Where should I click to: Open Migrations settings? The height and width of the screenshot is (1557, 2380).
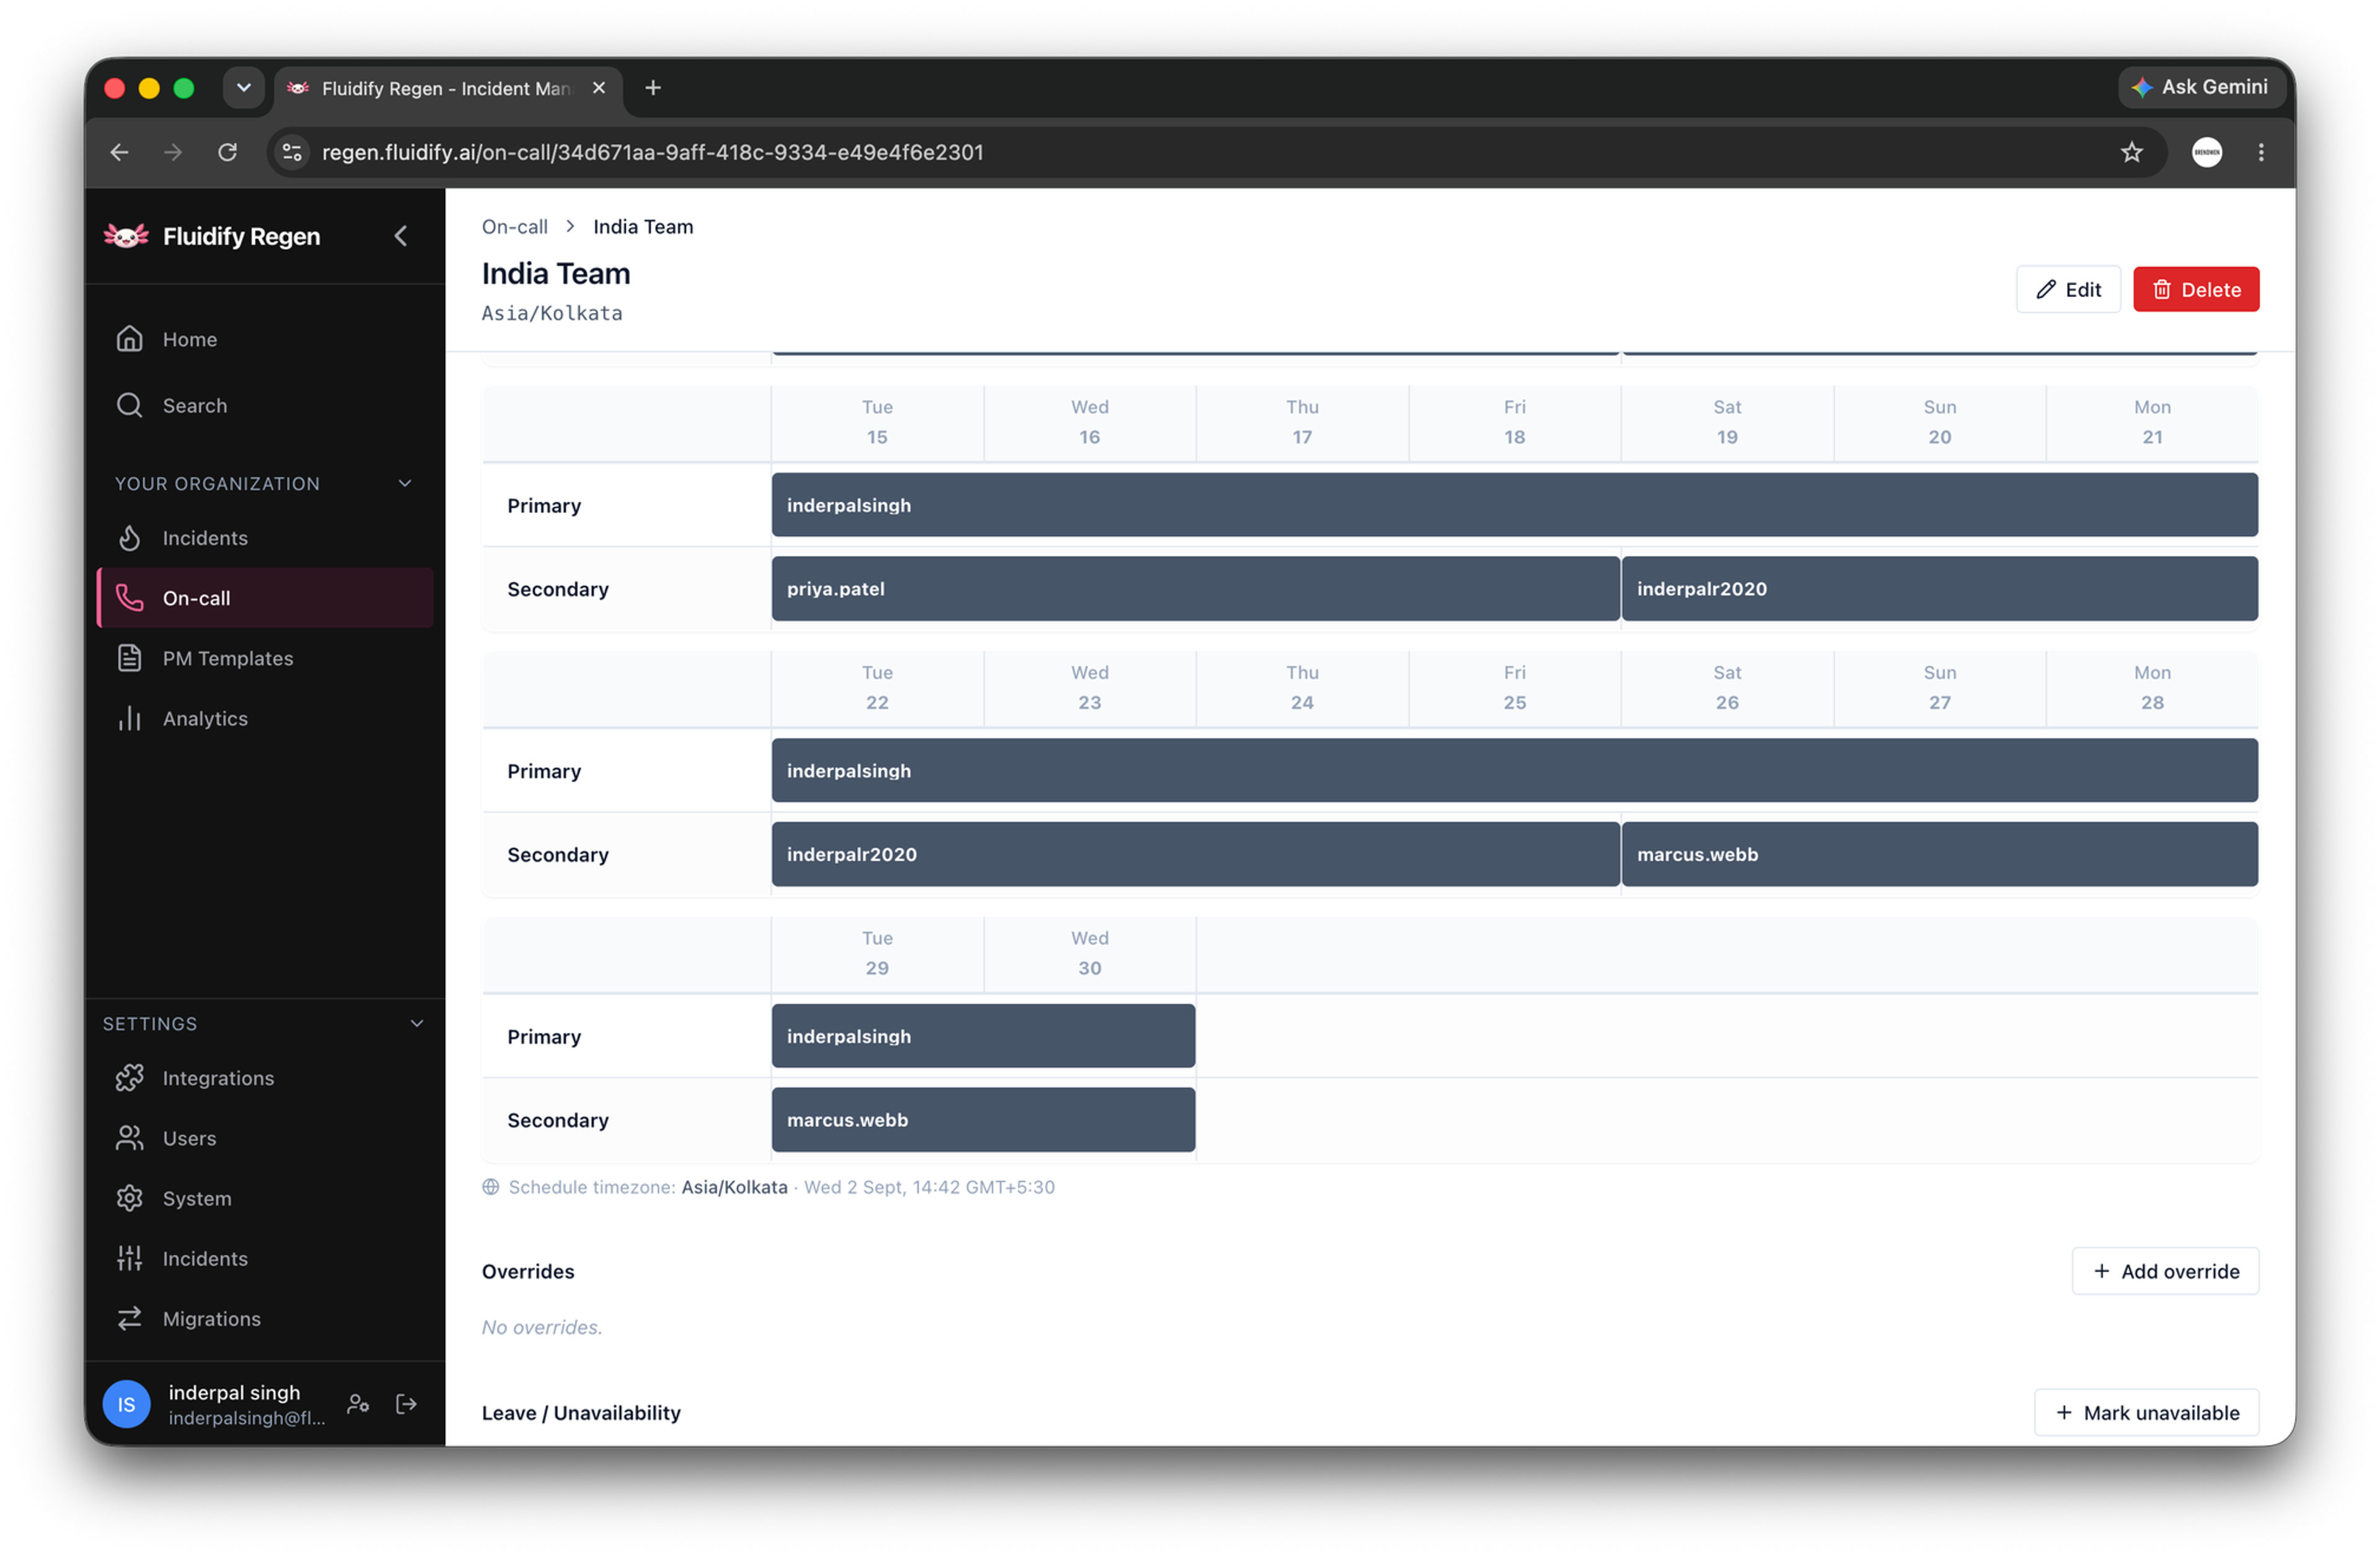tap(265, 1318)
